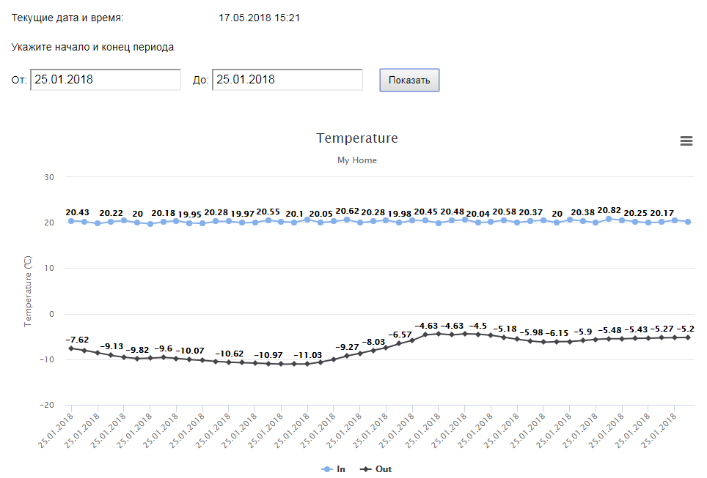The image size is (707, 478).
Task: Click the In data point labeled 20.62
Action: [347, 220]
